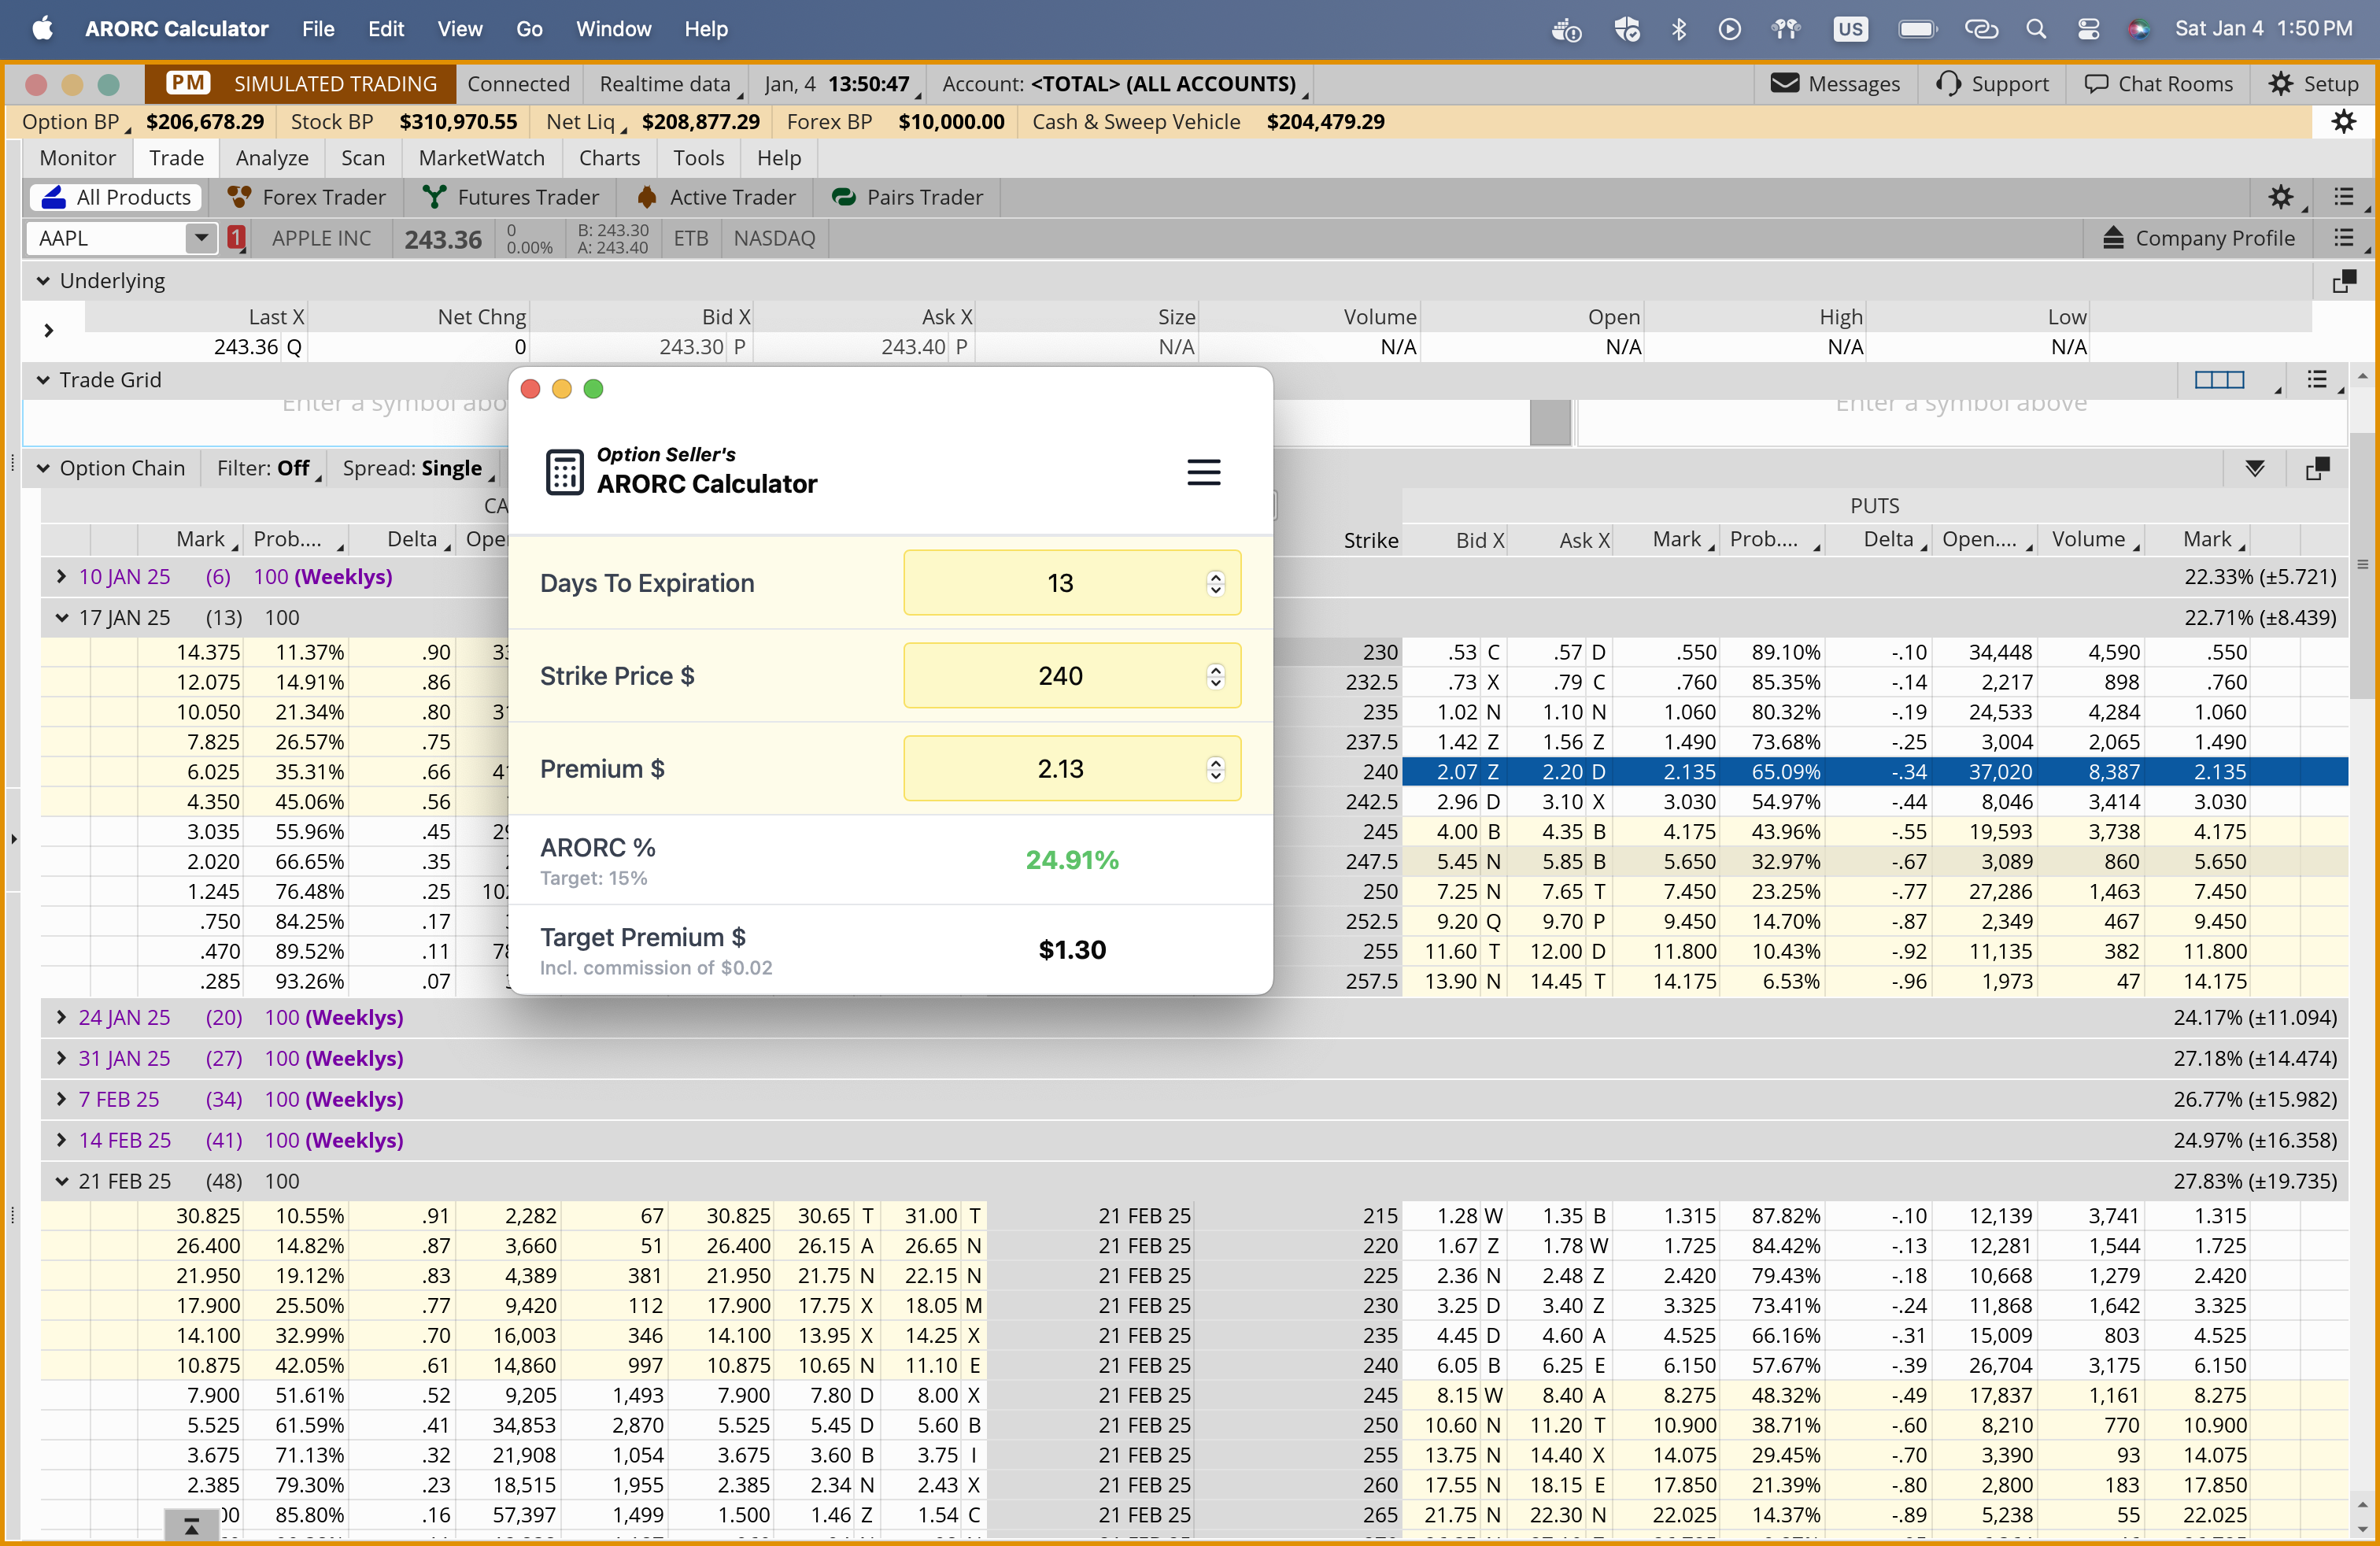This screenshot has height=1546, width=2380.
Task: Open account settings gear beside buying power bar
Action: tap(2344, 122)
